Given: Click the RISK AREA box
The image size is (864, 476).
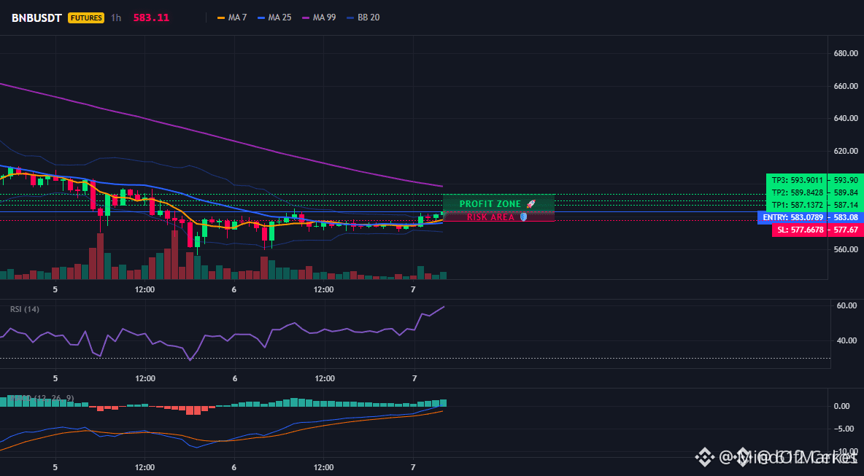Looking at the screenshot, I should pos(498,216).
